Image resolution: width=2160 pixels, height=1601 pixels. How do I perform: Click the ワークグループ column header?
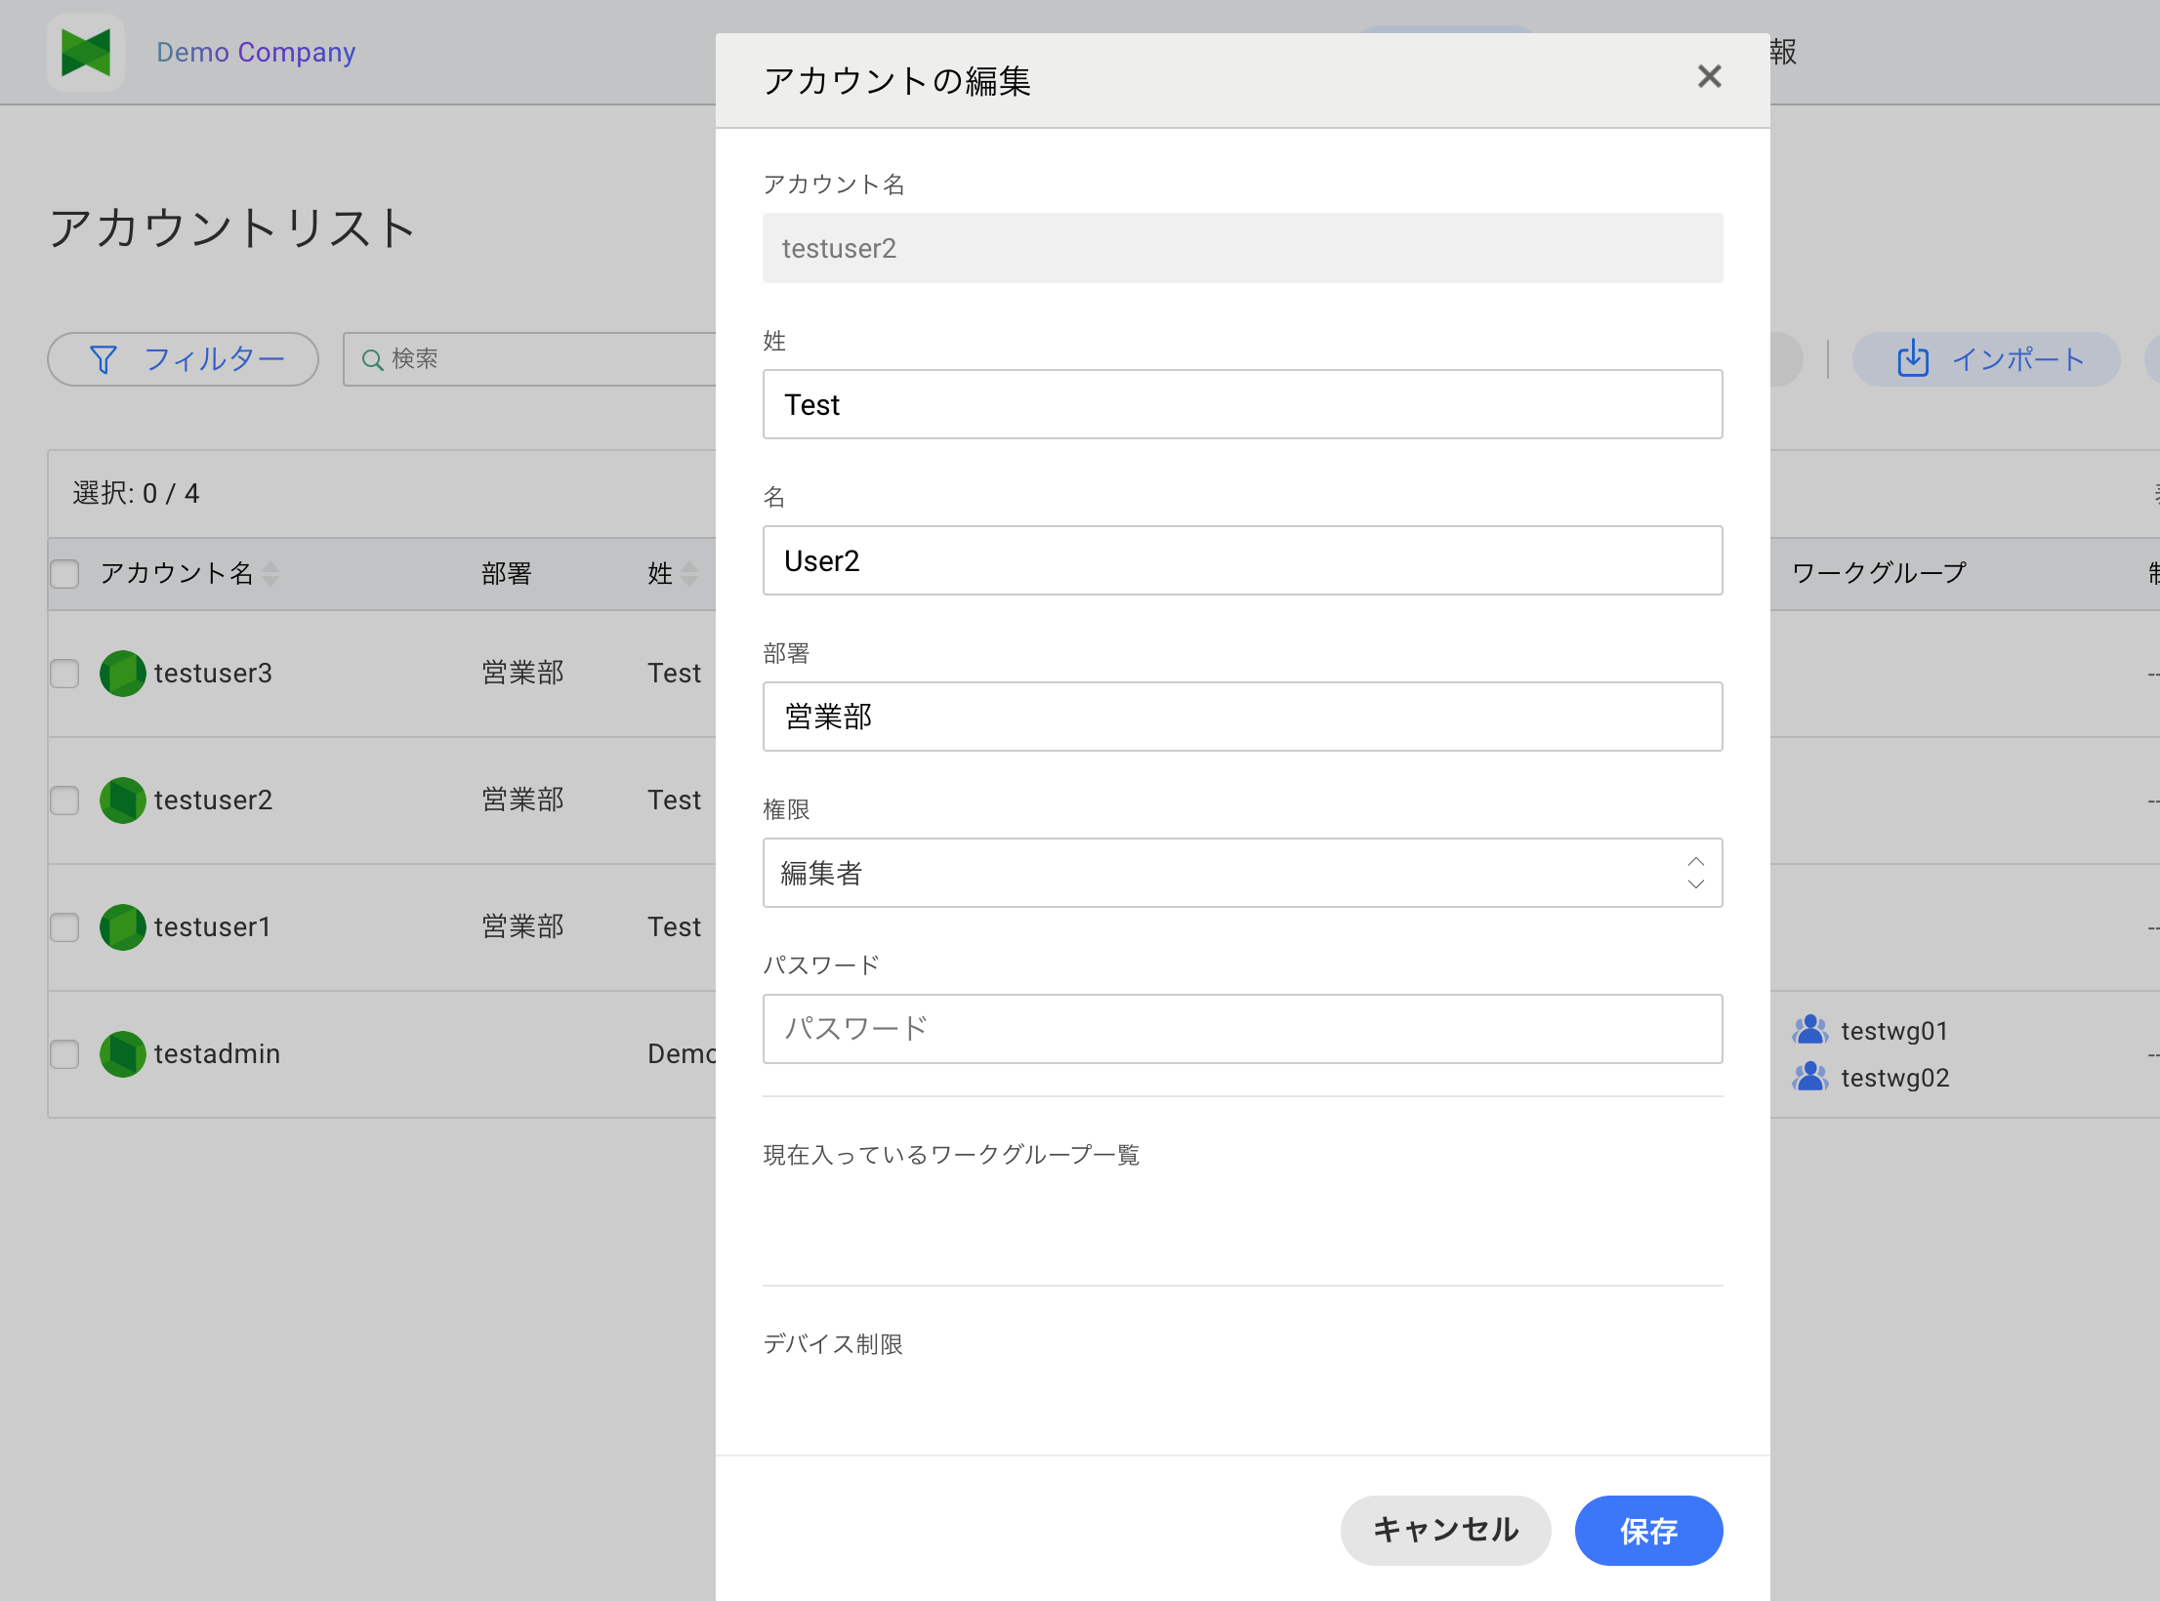click(x=1879, y=573)
